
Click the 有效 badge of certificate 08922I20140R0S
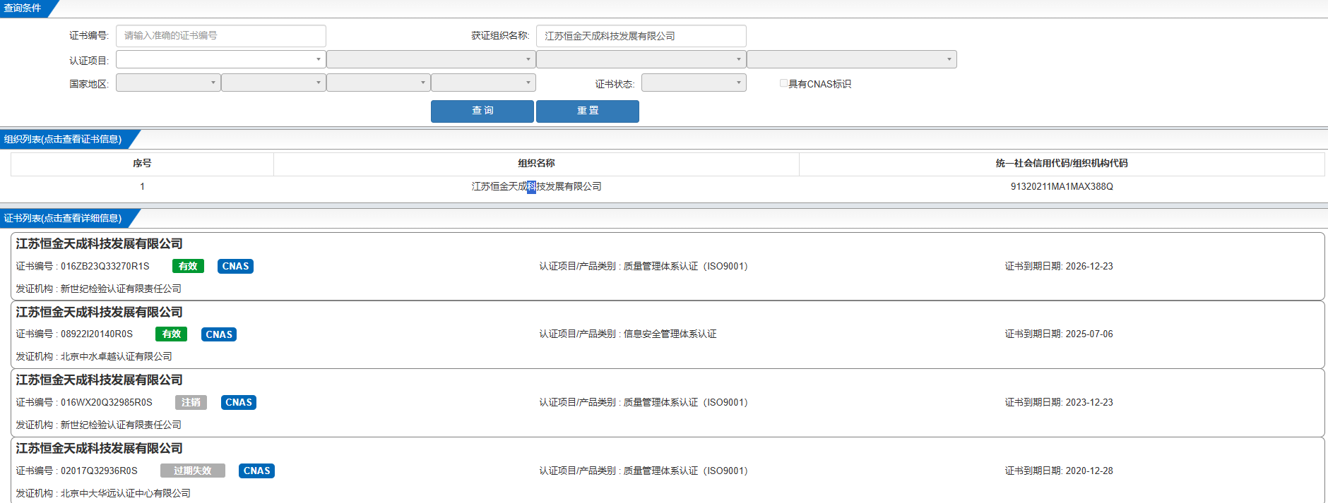click(x=172, y=334)
